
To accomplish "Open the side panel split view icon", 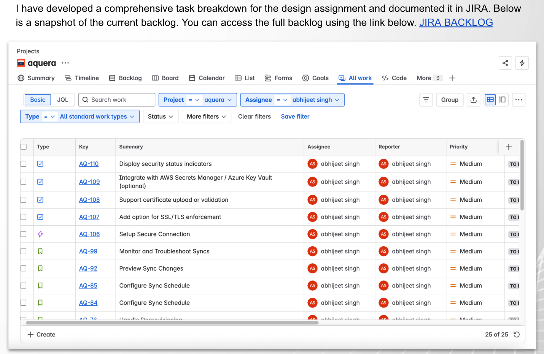I will (502, 100).
